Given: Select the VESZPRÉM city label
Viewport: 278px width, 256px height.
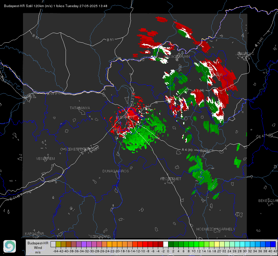Looking at the screenshot, I should (45, 158).
